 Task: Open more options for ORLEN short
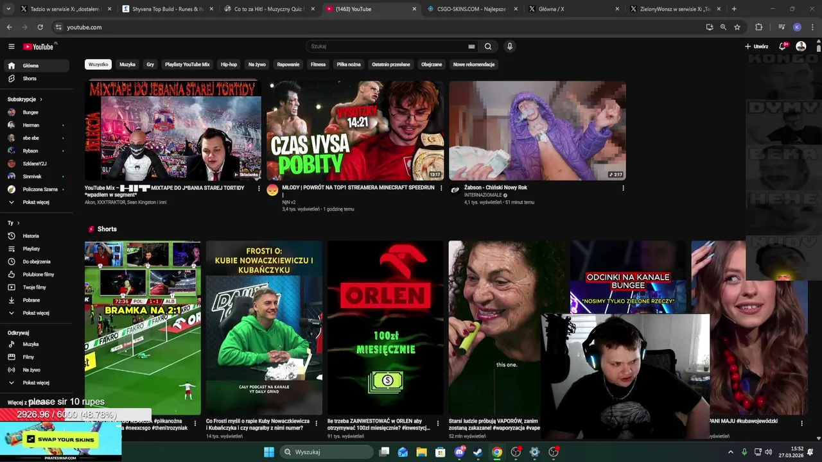pyautogui.click(x=438, y=424)
